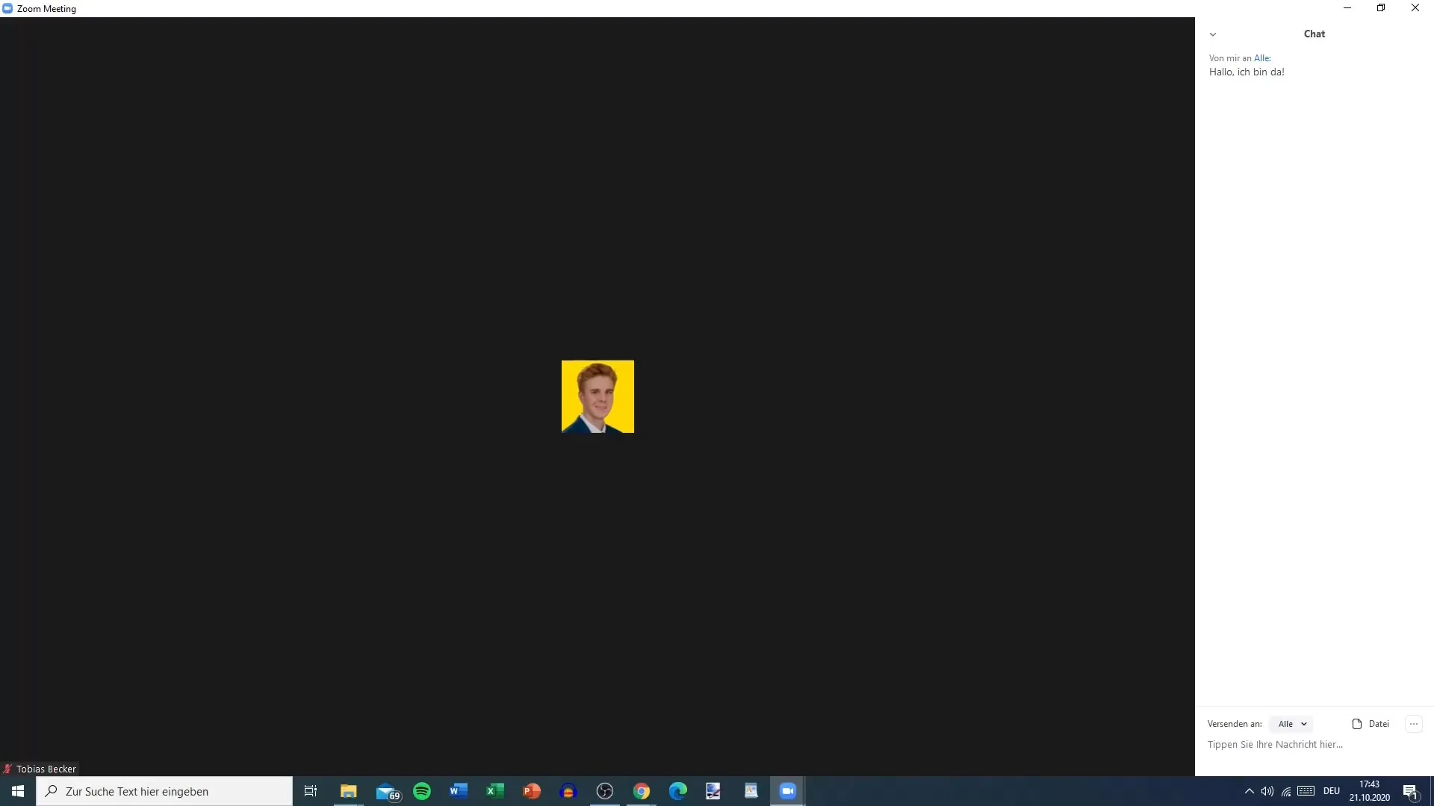Open Microsoft Excel from taskbar
The image size is (1434, 806).
pos(494,791)
